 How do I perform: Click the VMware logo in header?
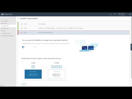pyautogui.click(x=2, y=14)
